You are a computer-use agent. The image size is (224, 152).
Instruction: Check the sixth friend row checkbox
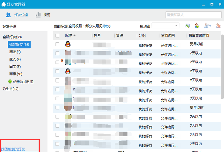click(x=57, y=89)
